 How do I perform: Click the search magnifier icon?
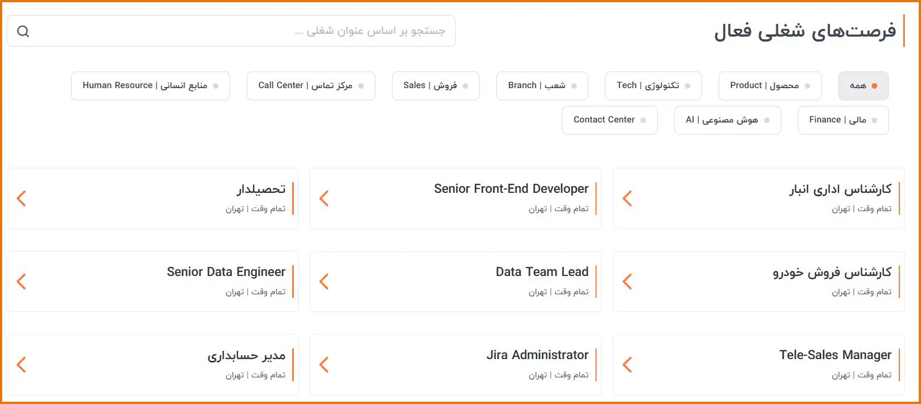(x=23, y=32)
